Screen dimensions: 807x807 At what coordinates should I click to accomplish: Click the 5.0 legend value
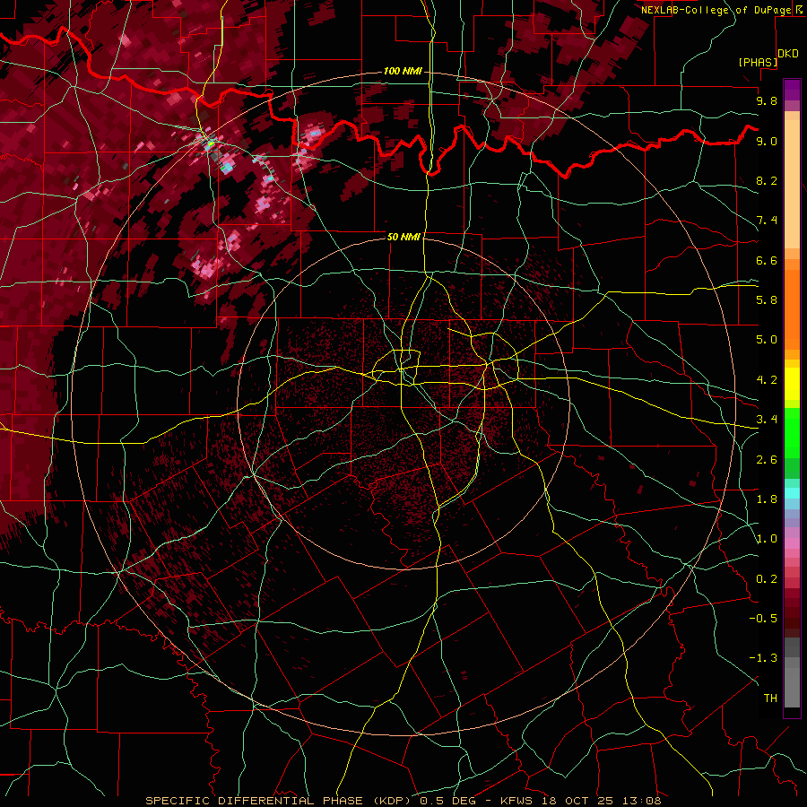767,340
